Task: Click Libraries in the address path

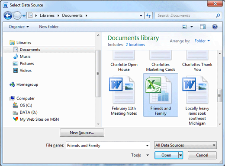Action: [x=47, y=16]
